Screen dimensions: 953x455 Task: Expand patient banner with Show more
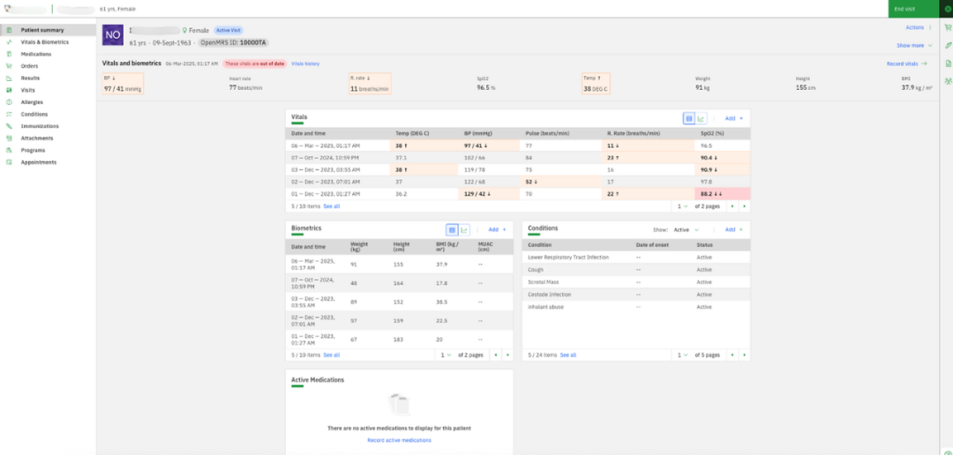[913, 45]
